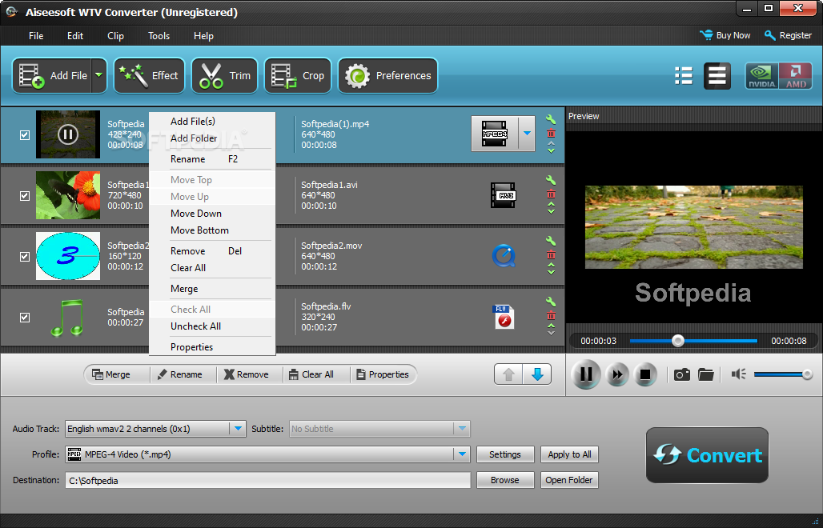This screenshot has height=528, width=823.
Task: Seek using the preview timeline slider
Action: tap(693, 341)
